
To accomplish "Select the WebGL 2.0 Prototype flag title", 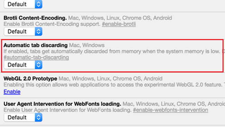I will pos(30,79).
